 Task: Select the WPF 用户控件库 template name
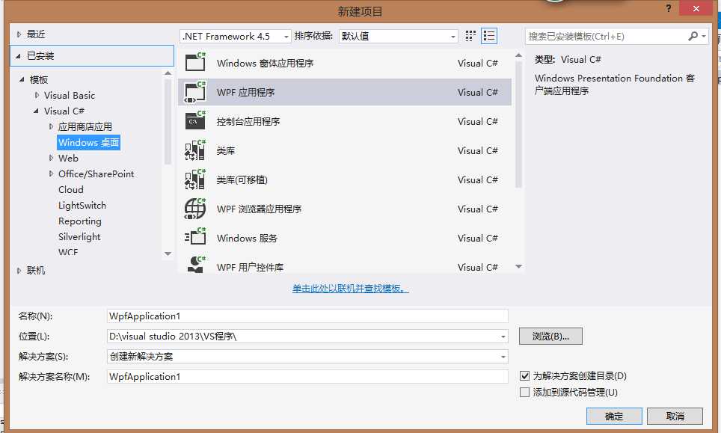[x=250, y=267]
